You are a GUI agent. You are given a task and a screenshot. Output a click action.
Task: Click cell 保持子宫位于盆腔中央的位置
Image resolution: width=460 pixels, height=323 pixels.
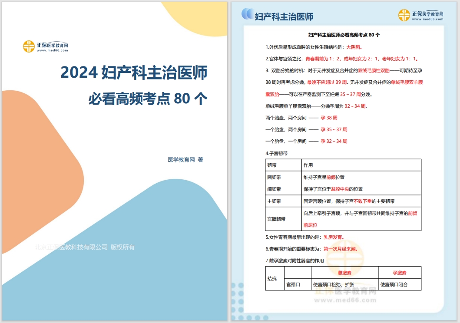(x=361, y=189)
